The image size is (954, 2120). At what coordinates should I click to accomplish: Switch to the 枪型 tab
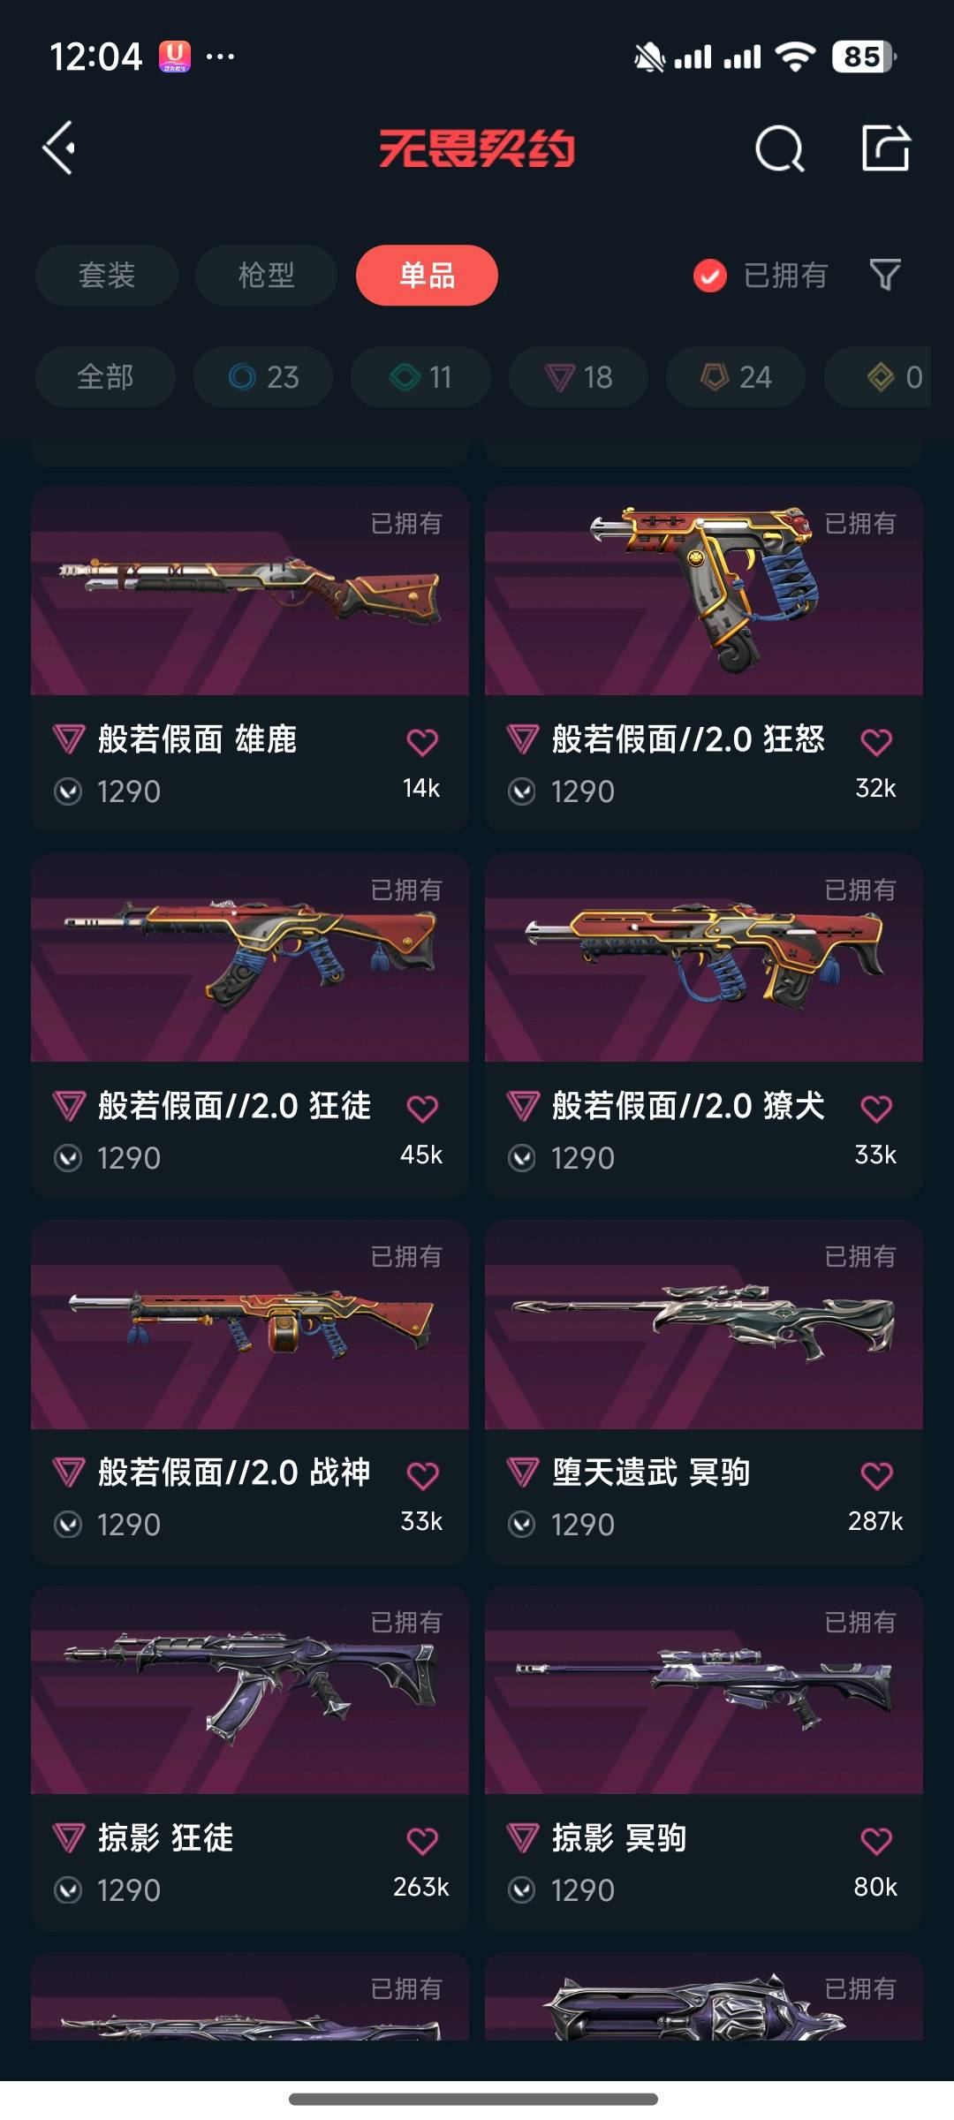pyautogui.click(x=266, y=275)
